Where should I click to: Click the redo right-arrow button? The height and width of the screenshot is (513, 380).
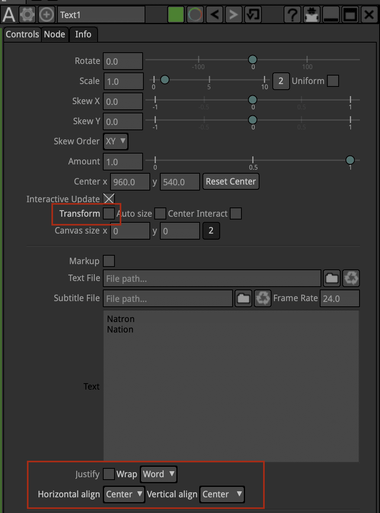(233, 15)
